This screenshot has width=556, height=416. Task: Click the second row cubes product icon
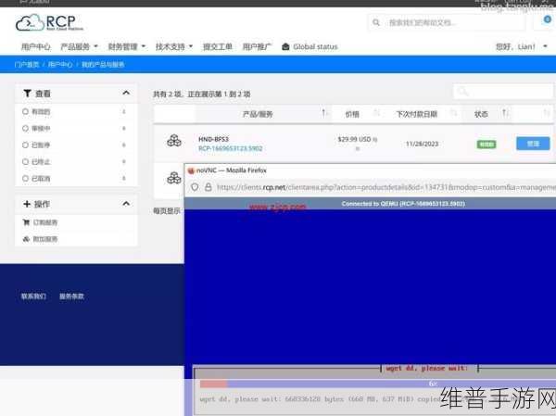click(x=174, y=178)
